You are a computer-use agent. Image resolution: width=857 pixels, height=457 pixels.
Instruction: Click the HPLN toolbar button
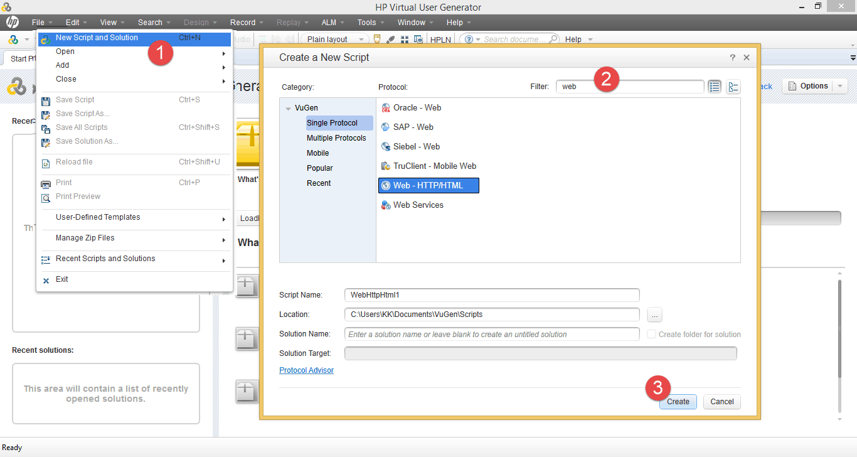tap(441, 40)
